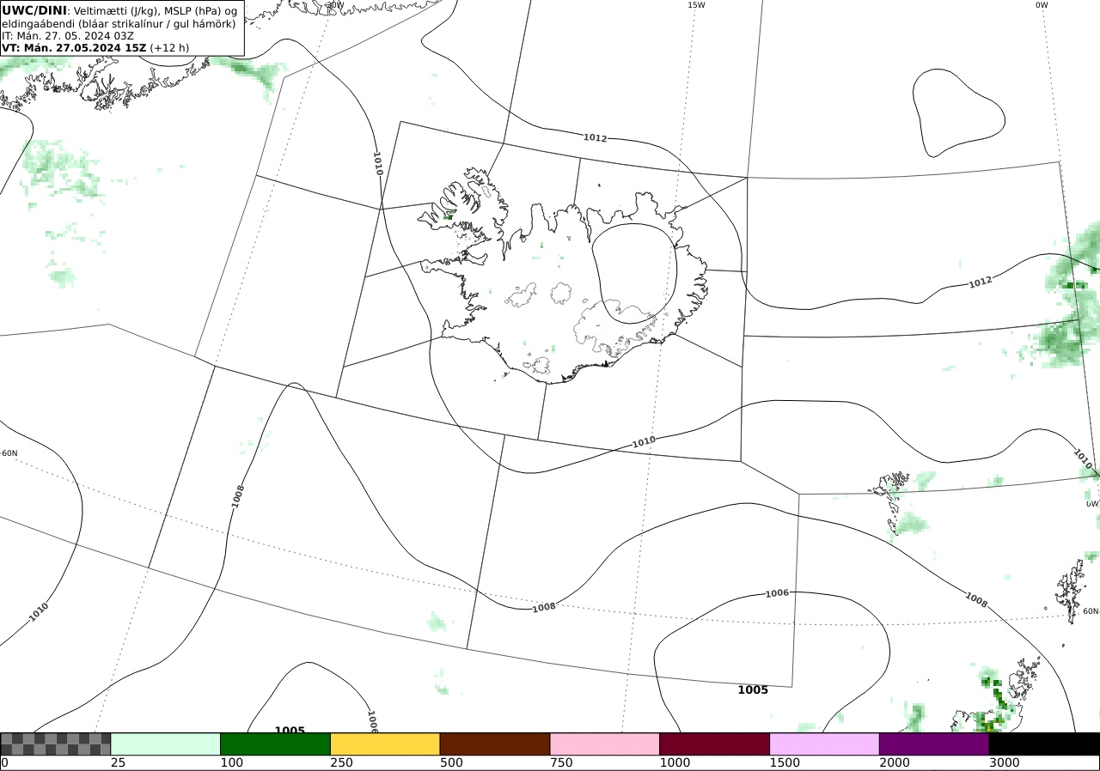Screen dimensions: 1100x771
Task: Click the '15W' longitude label
Action: coord(696,5)
